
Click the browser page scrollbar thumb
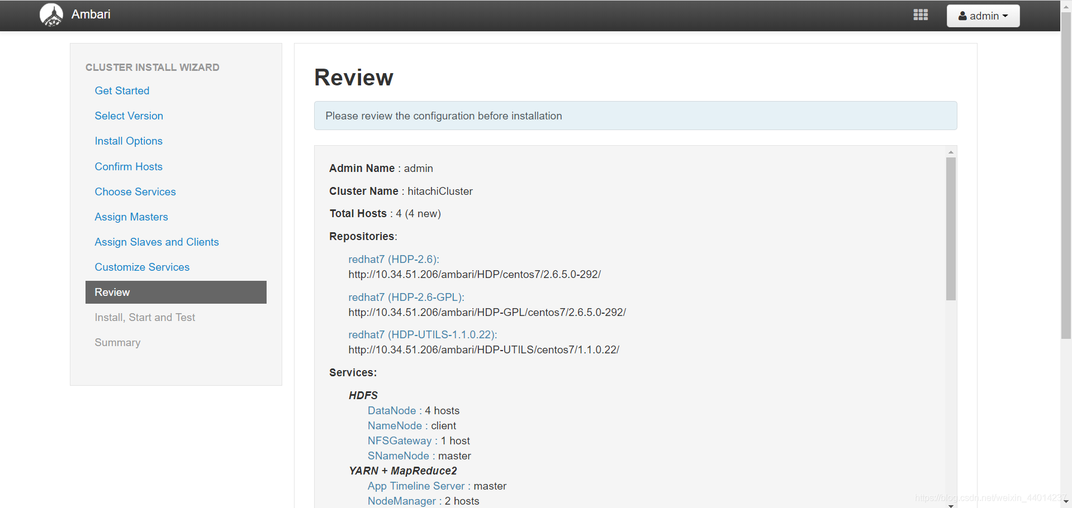1066,176
